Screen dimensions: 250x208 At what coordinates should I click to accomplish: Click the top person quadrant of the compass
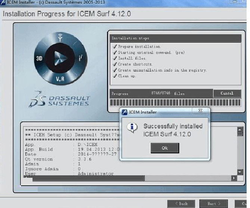point(60,38)
